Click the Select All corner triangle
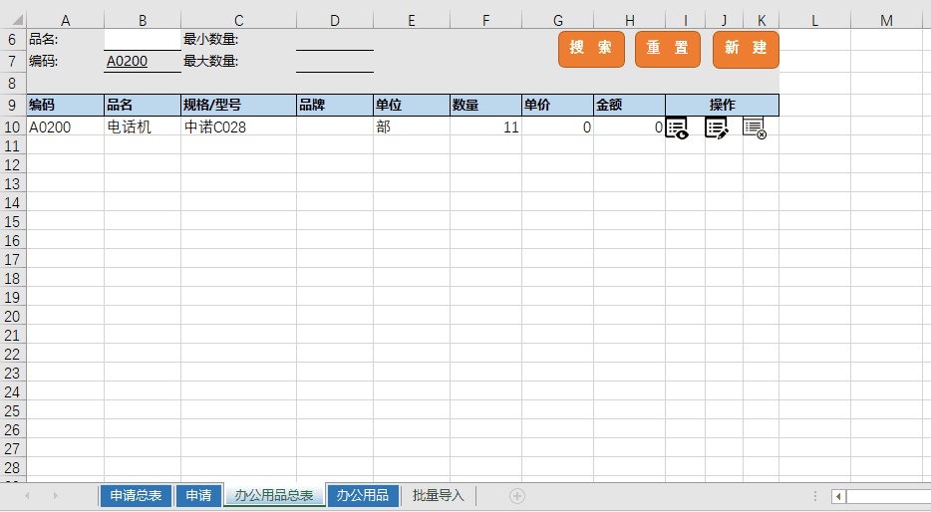 pyautogui.click(x=16, y=20)
